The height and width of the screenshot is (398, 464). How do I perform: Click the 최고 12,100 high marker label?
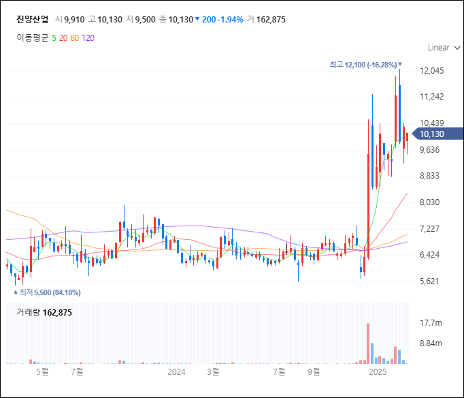366,65
